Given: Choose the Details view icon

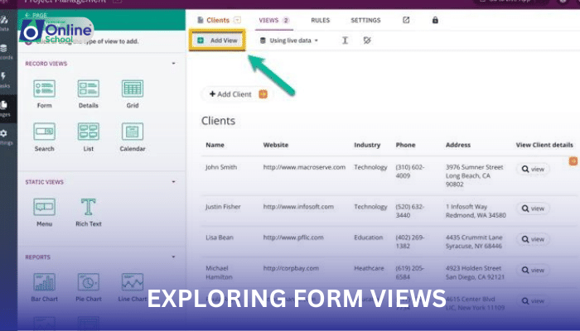Looking at the screenshot, I should pyautogui.click(x=89, y=89).
